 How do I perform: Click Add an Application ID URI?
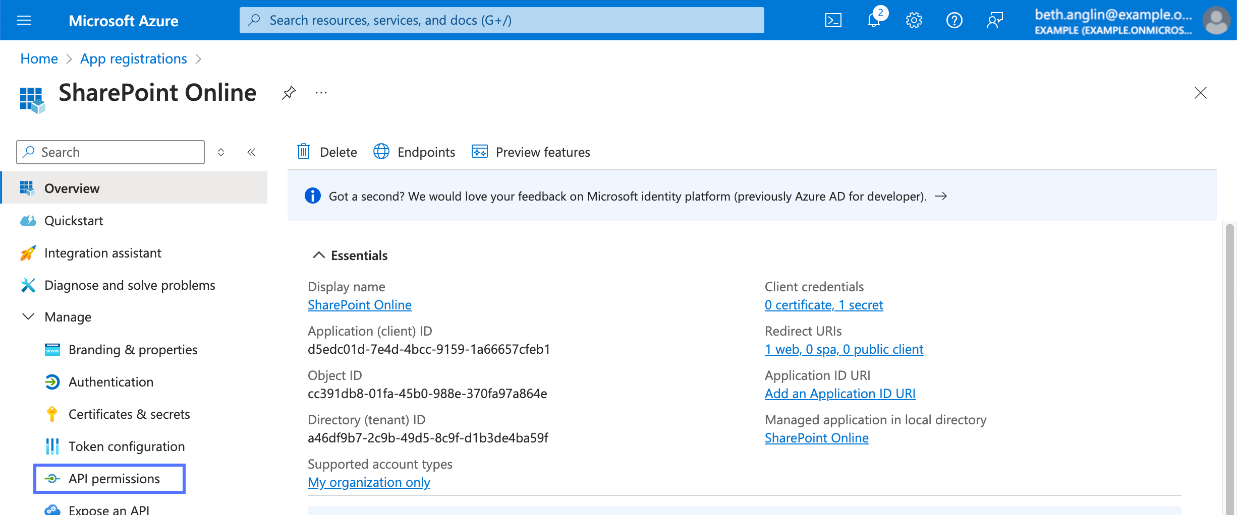(x=840, y=394)
